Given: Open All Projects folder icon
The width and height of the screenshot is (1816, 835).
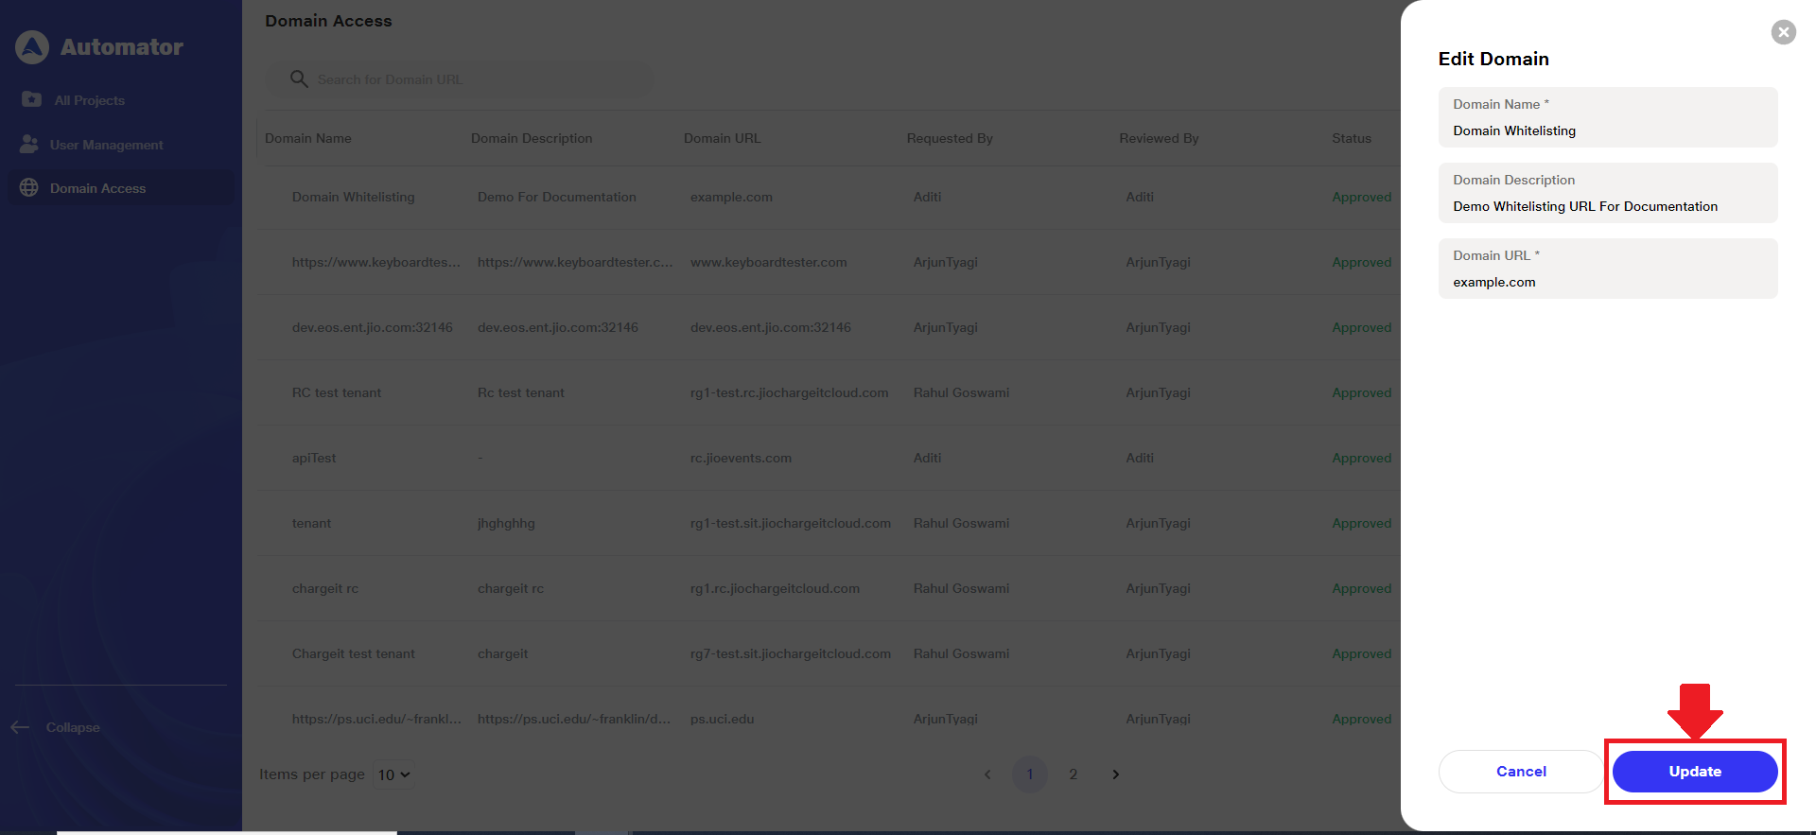Looking at the screenshot, I should pyautogui.click(x=31, y=99).
